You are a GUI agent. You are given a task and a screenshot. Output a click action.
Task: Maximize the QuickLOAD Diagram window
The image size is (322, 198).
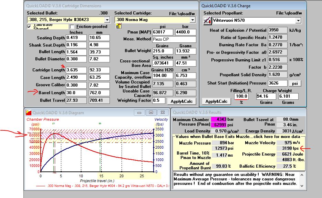pyautogui.click(x=151, y=112)
